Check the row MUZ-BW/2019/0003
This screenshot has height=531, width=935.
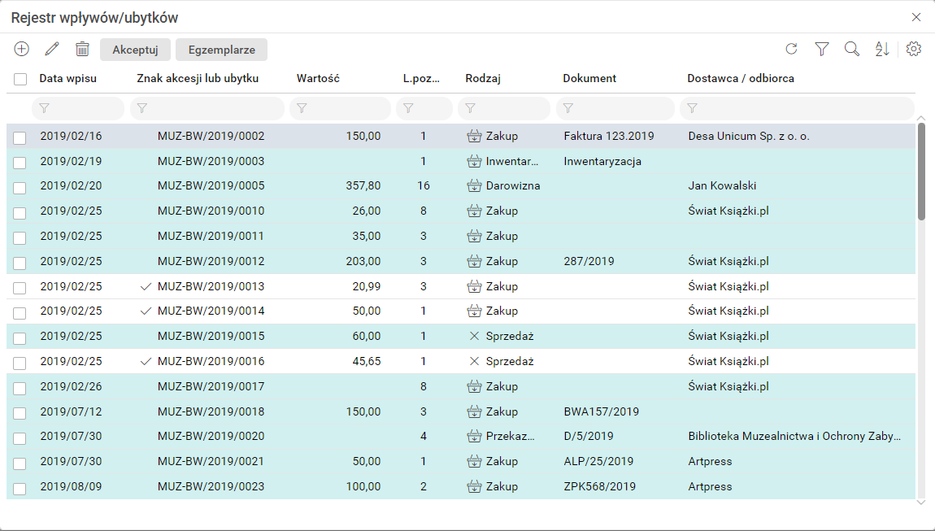coord(20,163)
